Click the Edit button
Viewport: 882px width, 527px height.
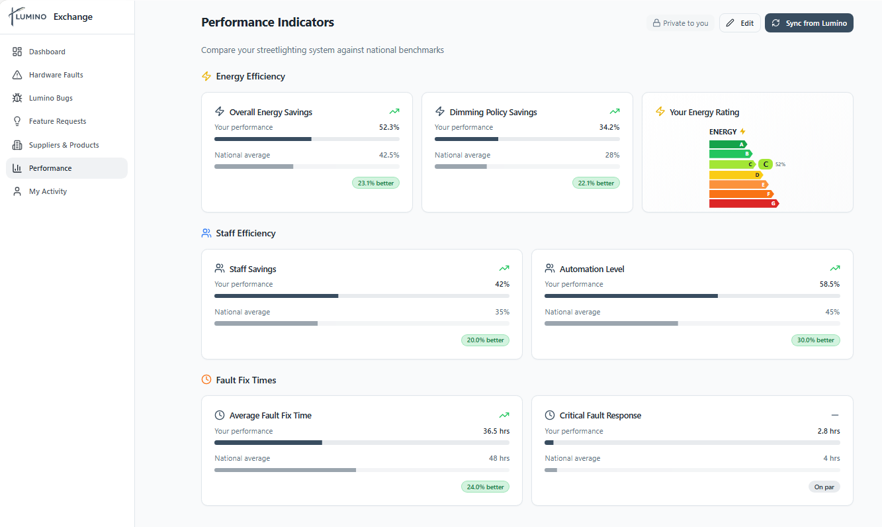740,23
